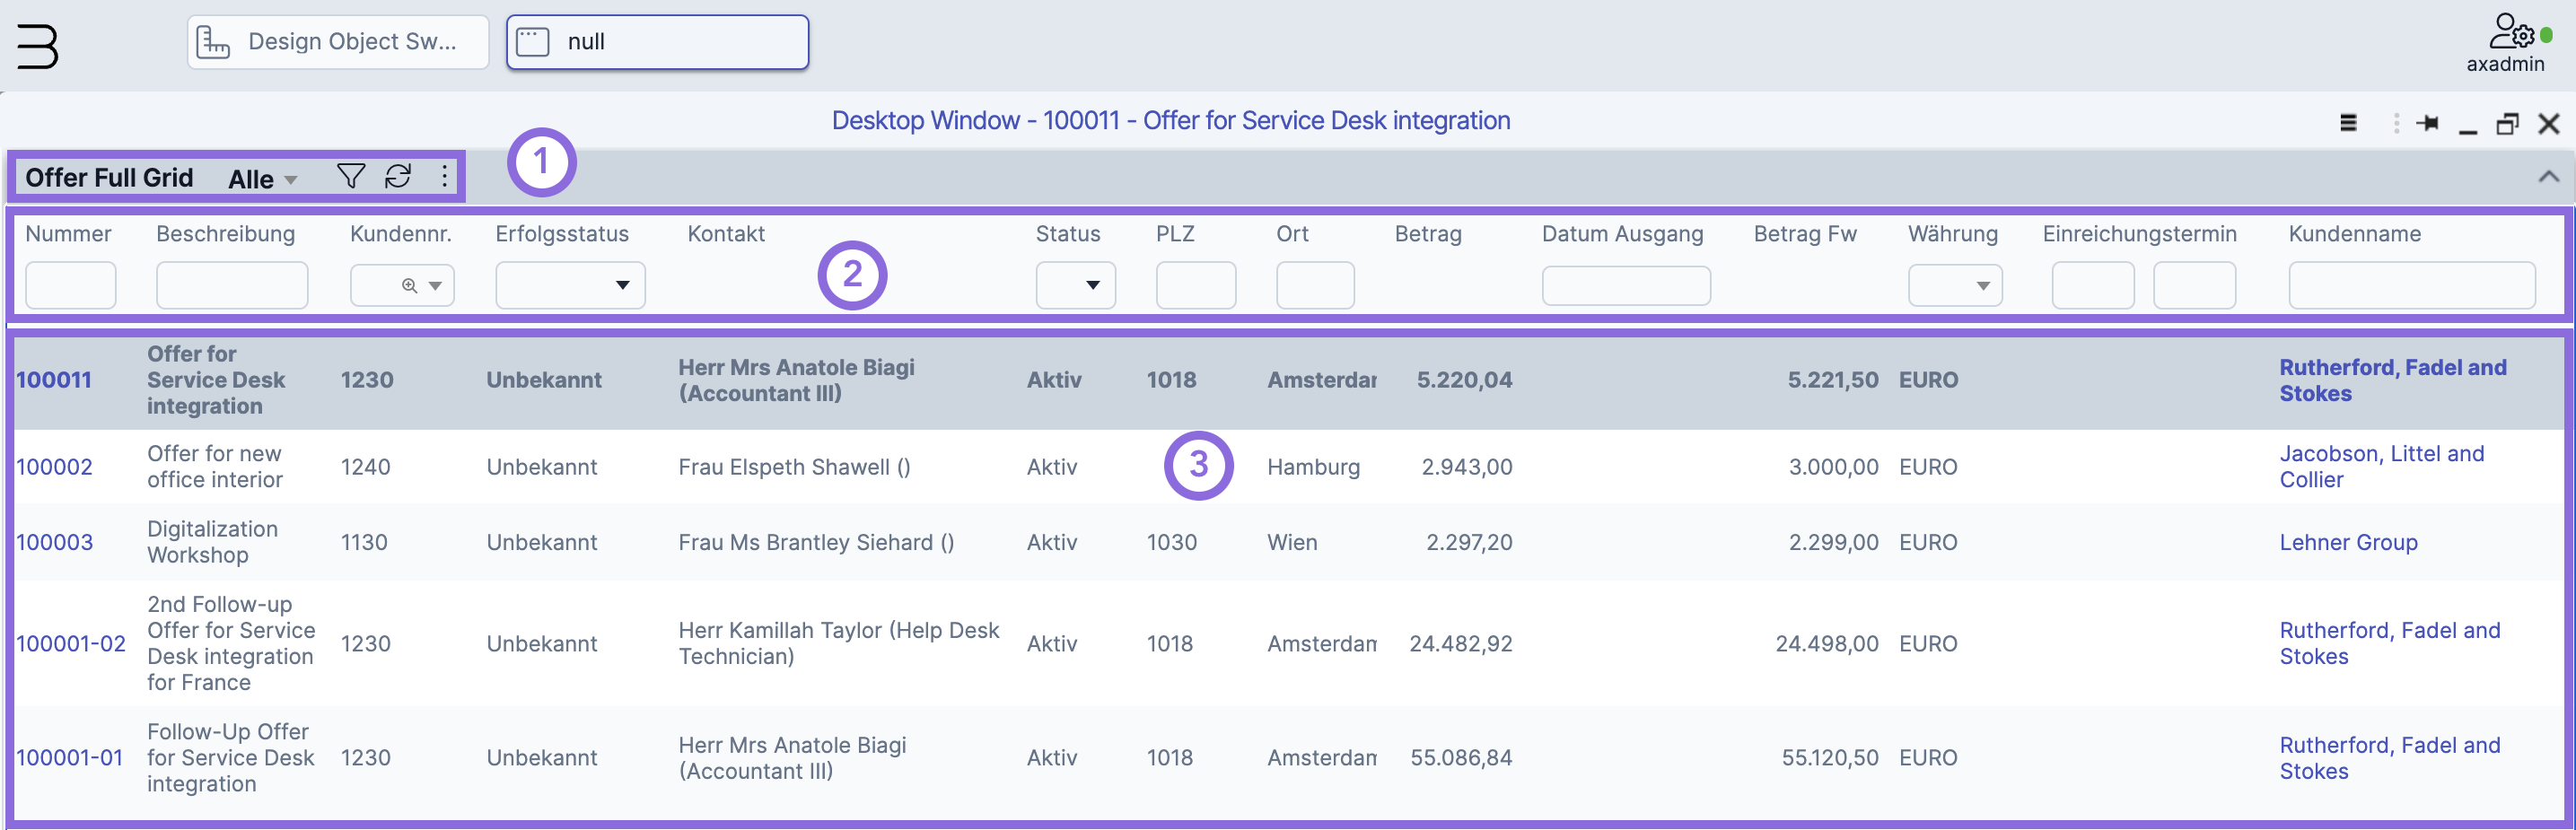Click the Ort filter field
Image resolution: width=2576 pixels, height=830 pixels.
1315,285
